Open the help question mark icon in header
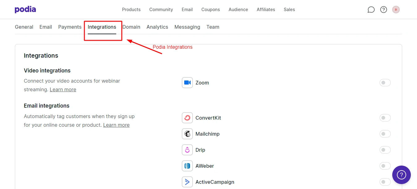 (384, 10)
